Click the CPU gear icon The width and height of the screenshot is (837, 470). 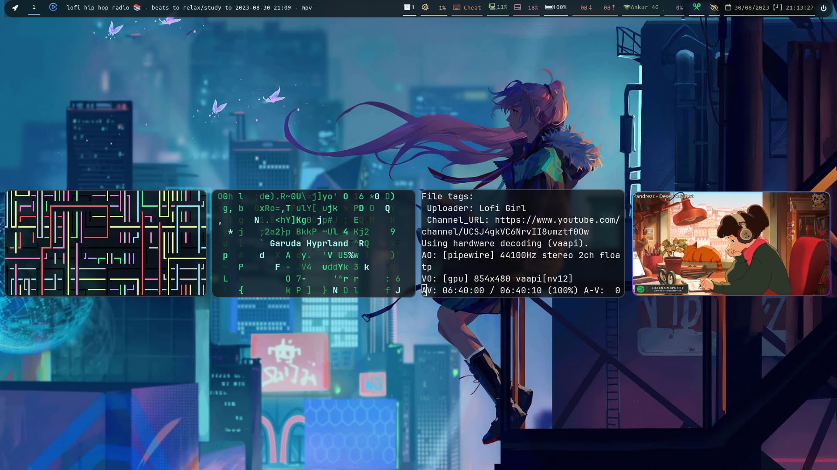pos(425,7)
